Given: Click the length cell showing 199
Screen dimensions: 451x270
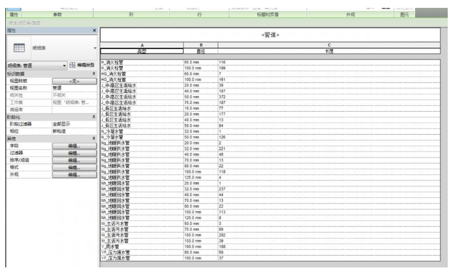Looking at the screenshot, I should pos(329,68).
